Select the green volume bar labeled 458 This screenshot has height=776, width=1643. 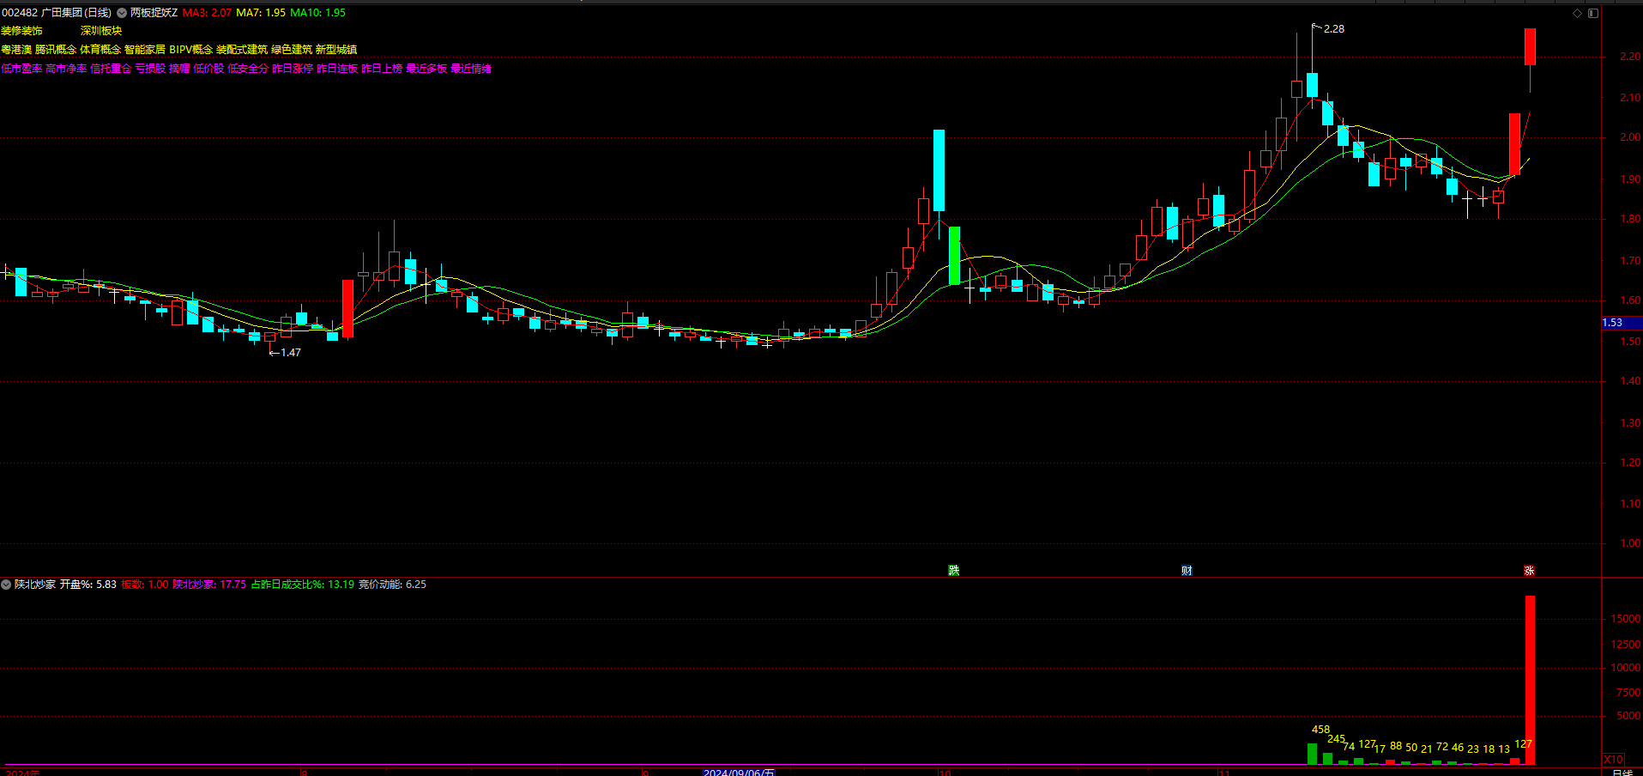[1312, 754]
